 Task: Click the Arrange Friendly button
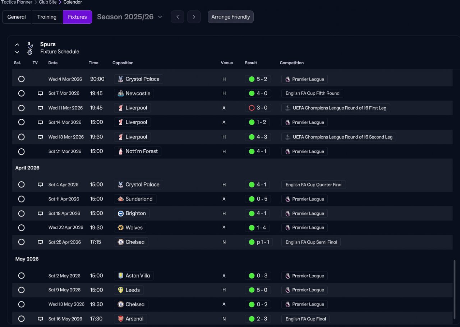[x=231, y=17]
